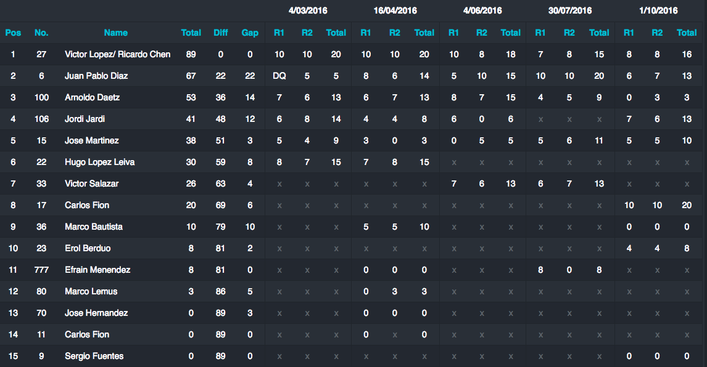The image size is (707, 367).
Task: Click the Pos column header
Action: (13, 33)
